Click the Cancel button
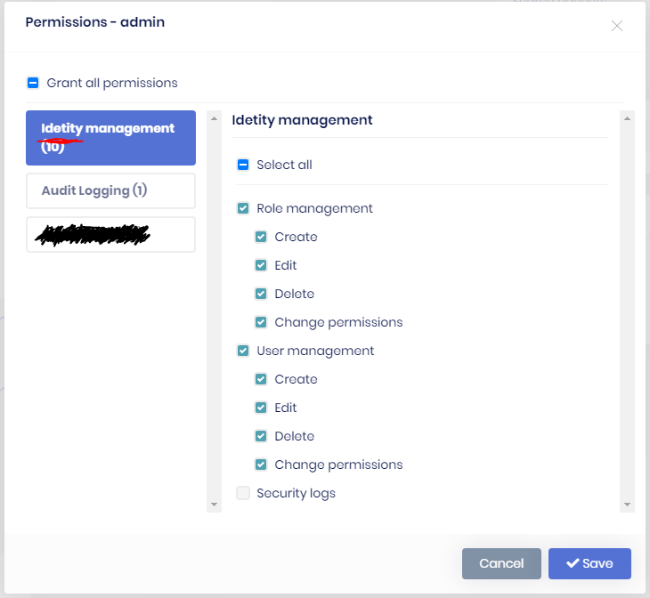The width and height of the screenshot is (650, 598). point(501,563)
